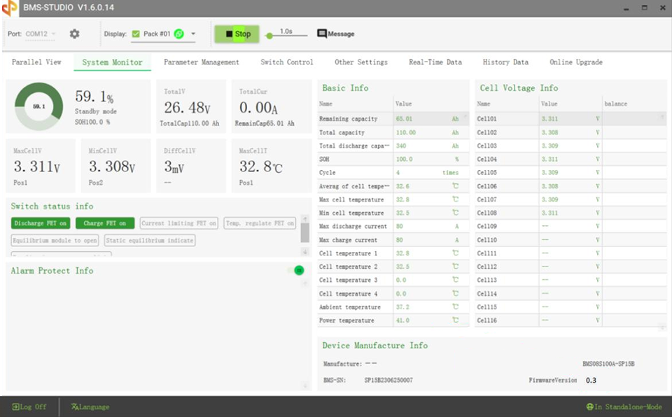Toggle the Discharge FET on indicator
Viewport: 672px width, 417px height.
pos(41,223)
